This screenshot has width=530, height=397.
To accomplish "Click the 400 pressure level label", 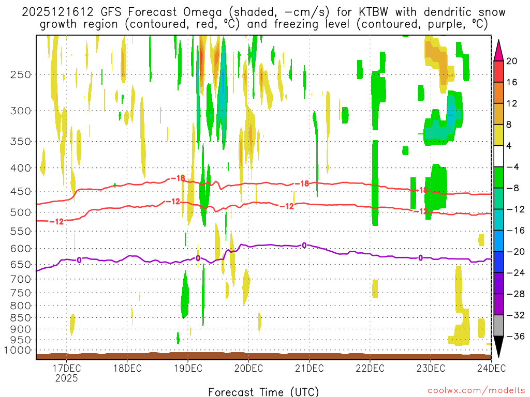I will (x=21, y=168).
